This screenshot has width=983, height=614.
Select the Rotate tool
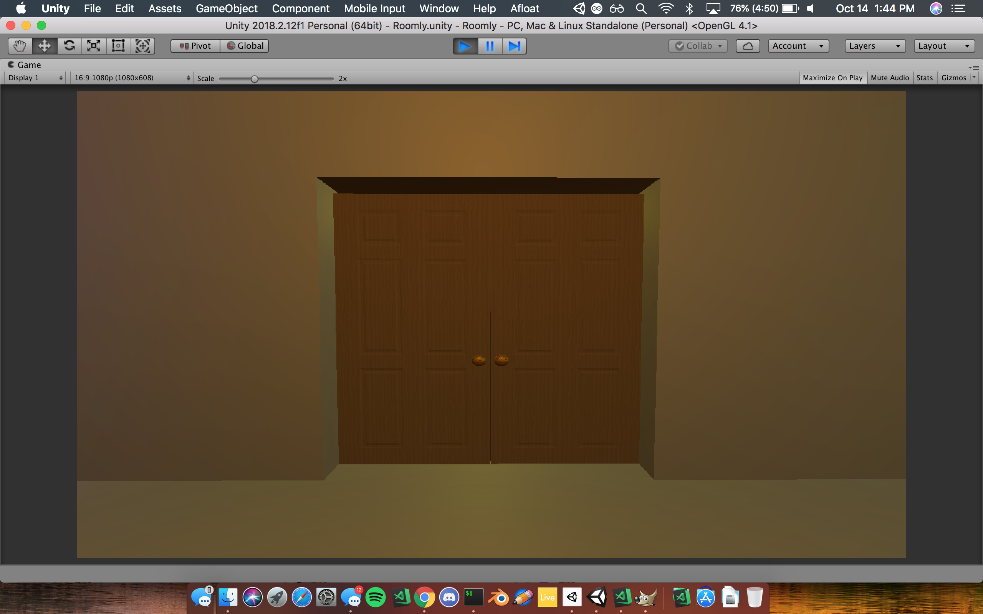pyautogui.click(x=69, y=46)
